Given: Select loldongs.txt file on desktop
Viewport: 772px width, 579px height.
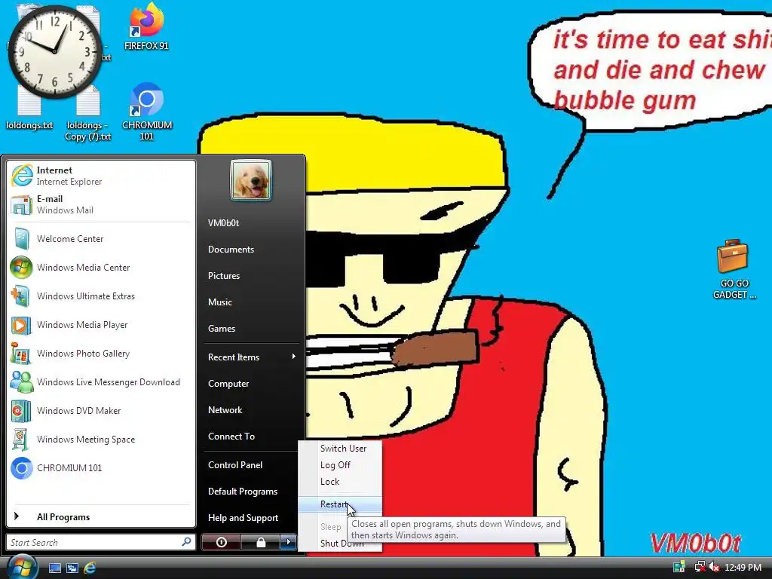Looking at the screenshot, I should [29, 109].
